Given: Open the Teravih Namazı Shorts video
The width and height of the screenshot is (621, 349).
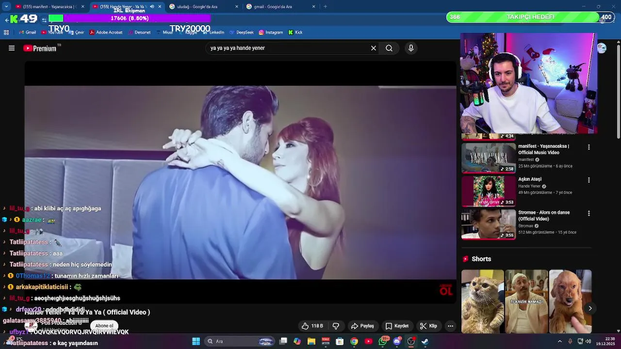Looking at the screenshot, I should pyautogui.click(x=526, y=301).
